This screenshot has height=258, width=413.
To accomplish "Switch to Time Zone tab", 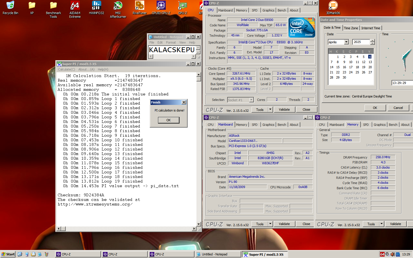I will pyautogui.click(x=351, y=28).
